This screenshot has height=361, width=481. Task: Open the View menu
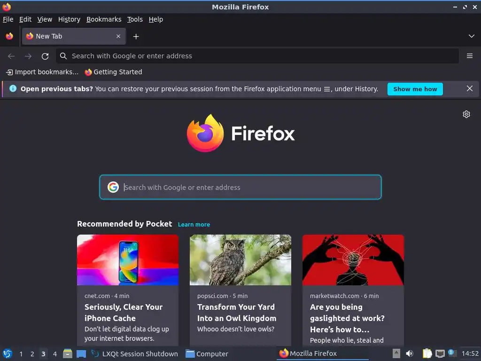click(x=45, y=19)
